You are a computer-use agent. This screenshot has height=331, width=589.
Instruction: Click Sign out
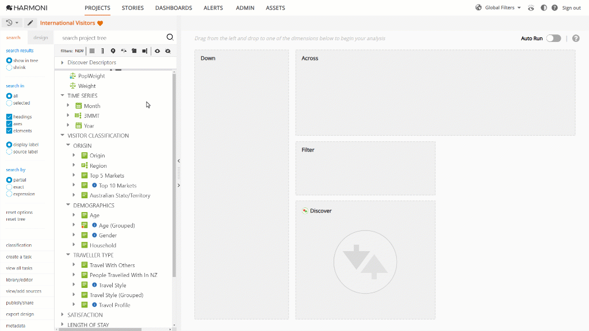pos(571,8)
